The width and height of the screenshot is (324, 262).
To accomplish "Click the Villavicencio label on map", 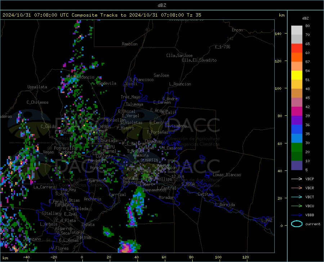I will pyautogui.click(x=80, y=77).
